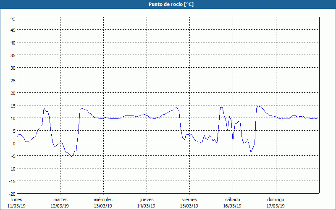Select the 'lunes' day label
This screenshot has width=336, height=210.
tap(17, 199)
